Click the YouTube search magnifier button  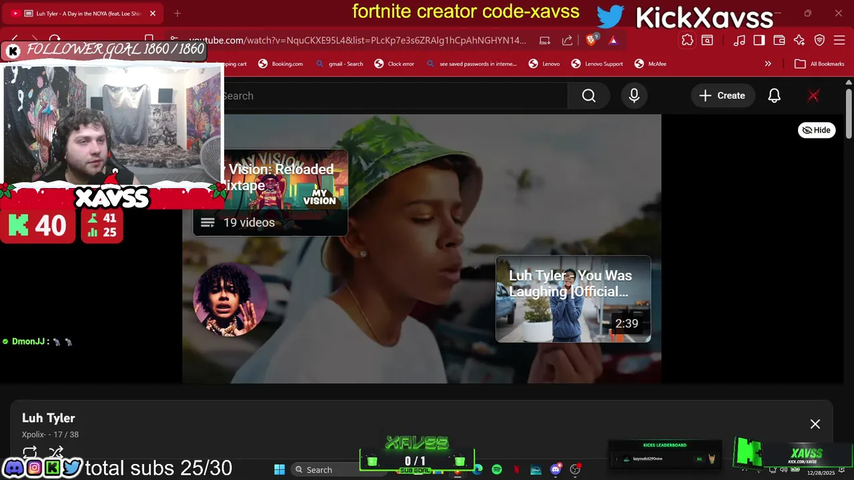tap(588, 96)
